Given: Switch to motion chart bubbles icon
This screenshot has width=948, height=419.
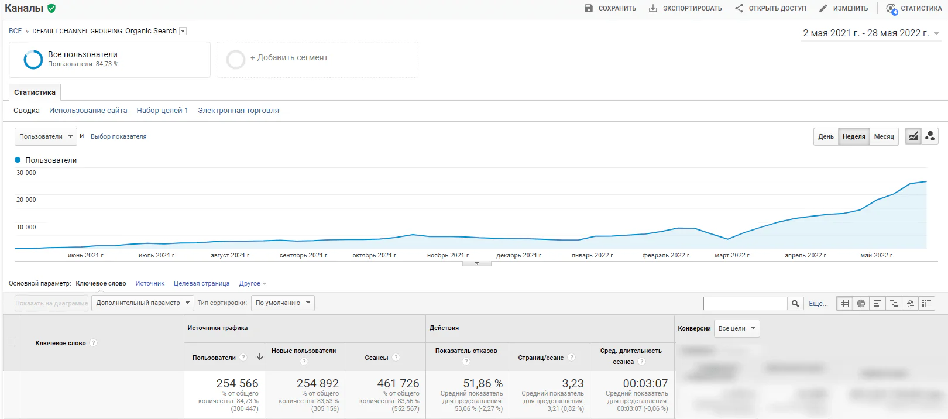Looking at the screenshot, I should click(930, 136).
